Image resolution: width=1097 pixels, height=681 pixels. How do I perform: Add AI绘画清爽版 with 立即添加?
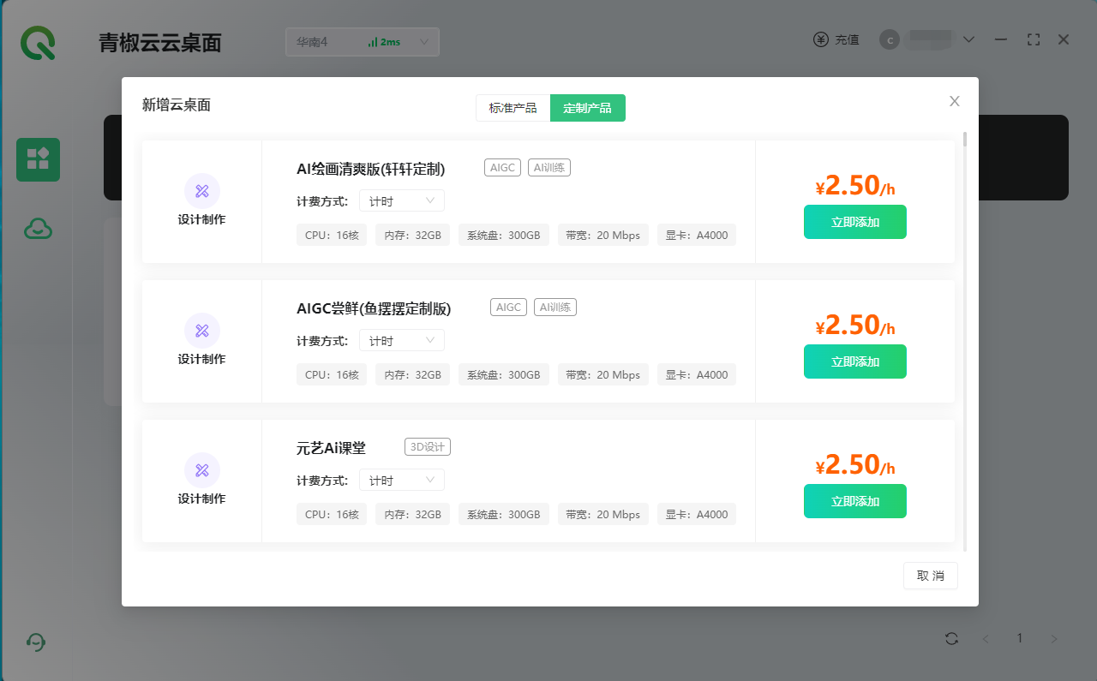pos(854,222)
